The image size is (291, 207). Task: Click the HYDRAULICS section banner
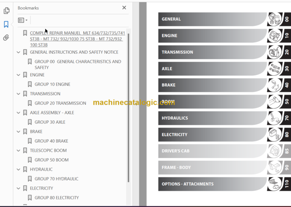point(213,118)
